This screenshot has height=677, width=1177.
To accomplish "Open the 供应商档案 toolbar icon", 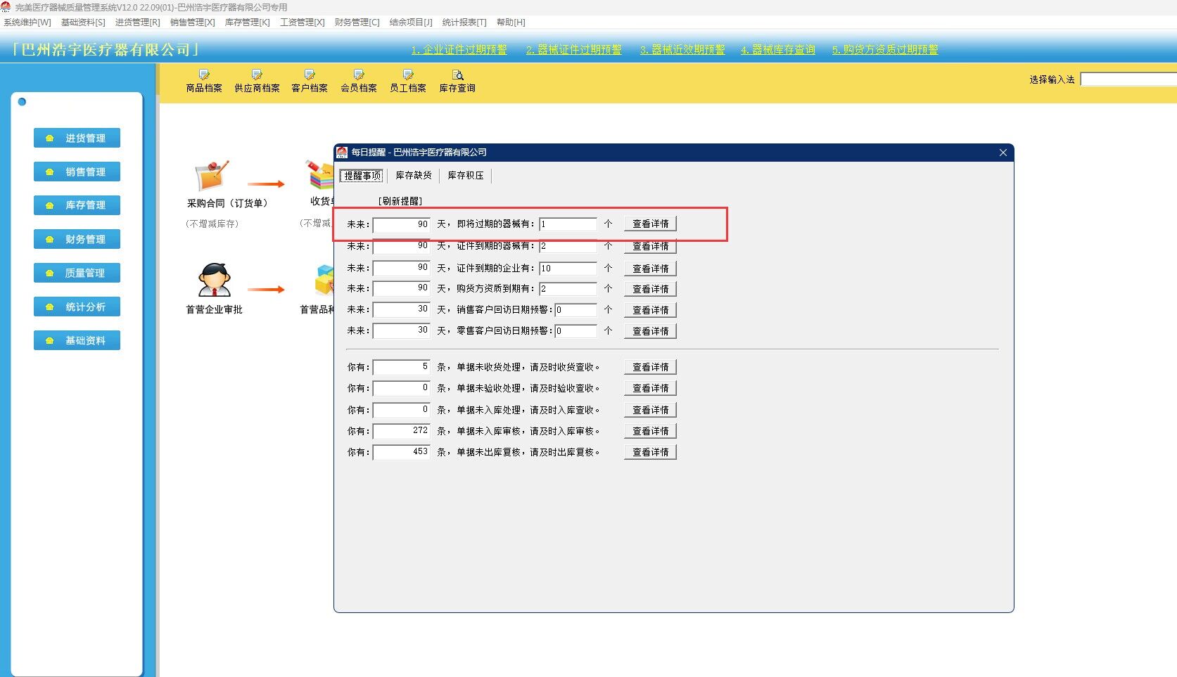I will [257, 75].
